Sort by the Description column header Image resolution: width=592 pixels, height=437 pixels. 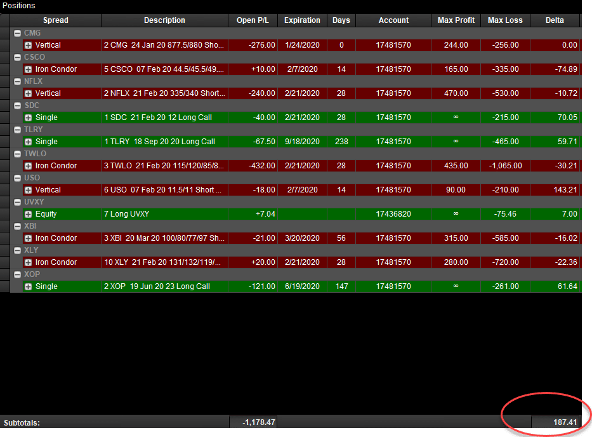pos(164,20)
